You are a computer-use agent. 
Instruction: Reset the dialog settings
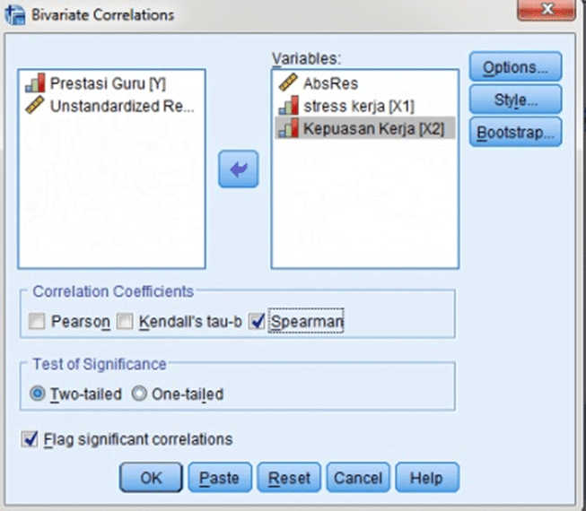(289, 478)
